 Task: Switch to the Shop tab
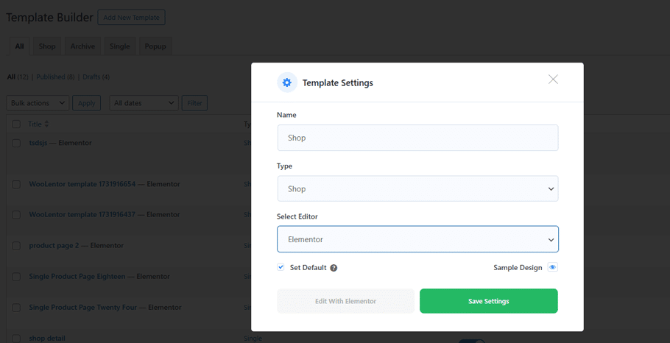coord(47,46)
